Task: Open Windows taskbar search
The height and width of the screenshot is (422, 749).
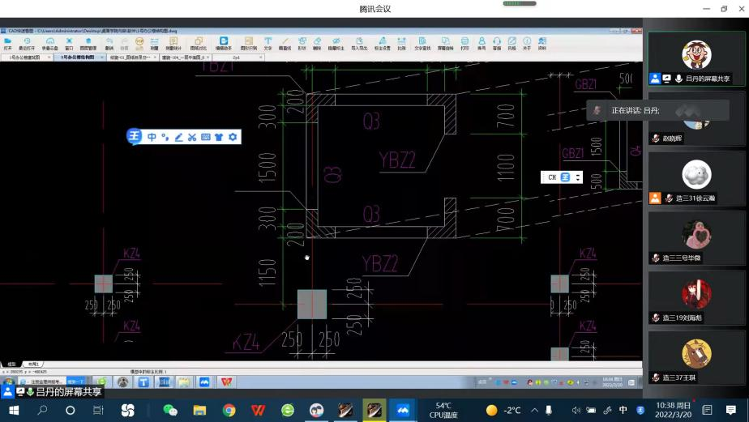Action: coord(42,410)
